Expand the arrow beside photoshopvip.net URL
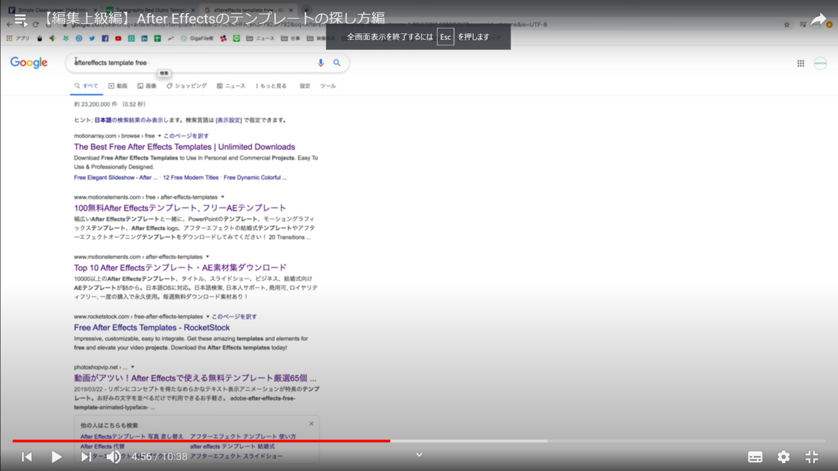 132,367
